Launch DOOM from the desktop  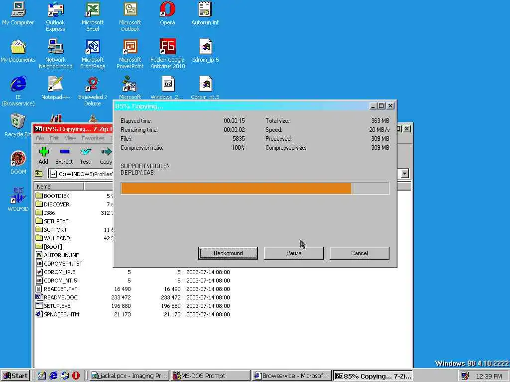(x=18, y=163)
